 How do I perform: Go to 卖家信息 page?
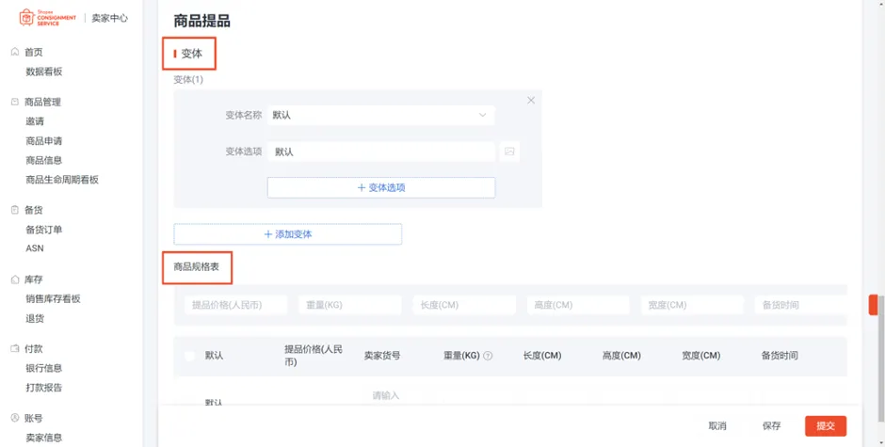tap(44, 438)
